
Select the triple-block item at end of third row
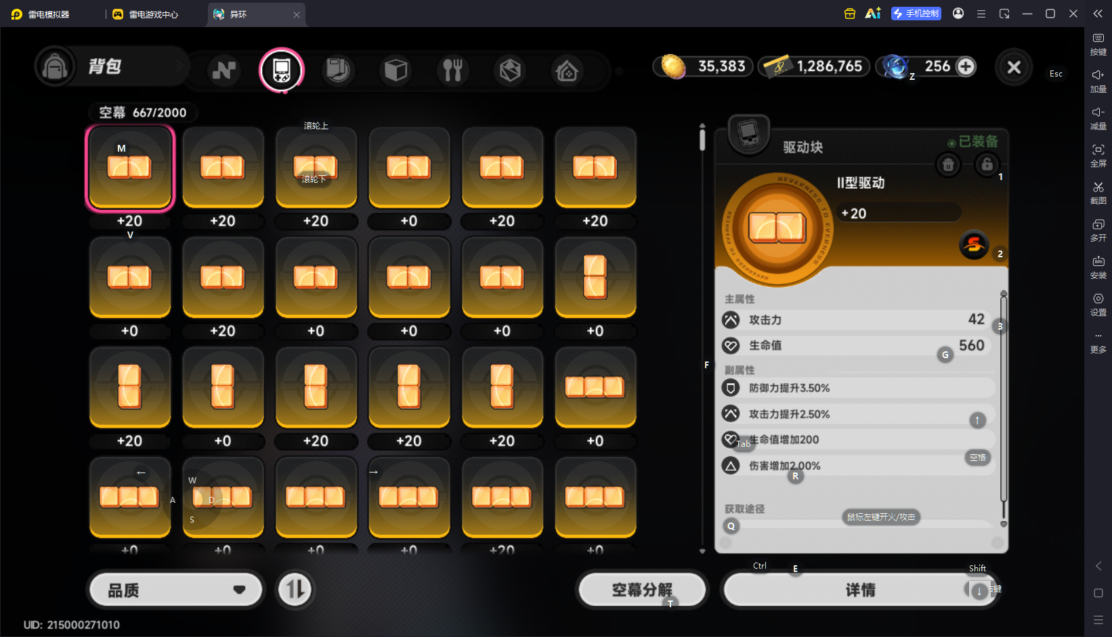coord(595,387)
